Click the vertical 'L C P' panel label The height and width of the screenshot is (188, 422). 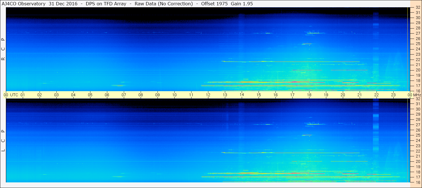pyautogui.click(x=3, y=141)
